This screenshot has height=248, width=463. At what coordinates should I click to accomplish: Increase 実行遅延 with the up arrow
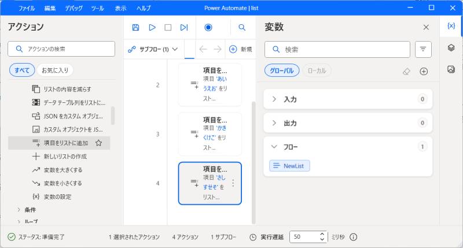point(322,235)
